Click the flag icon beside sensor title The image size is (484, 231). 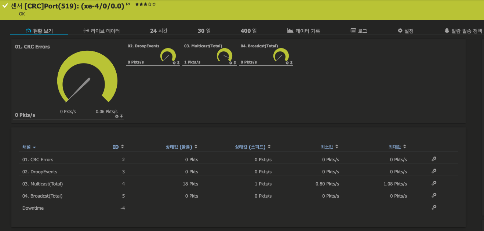[x=128, y=4]
